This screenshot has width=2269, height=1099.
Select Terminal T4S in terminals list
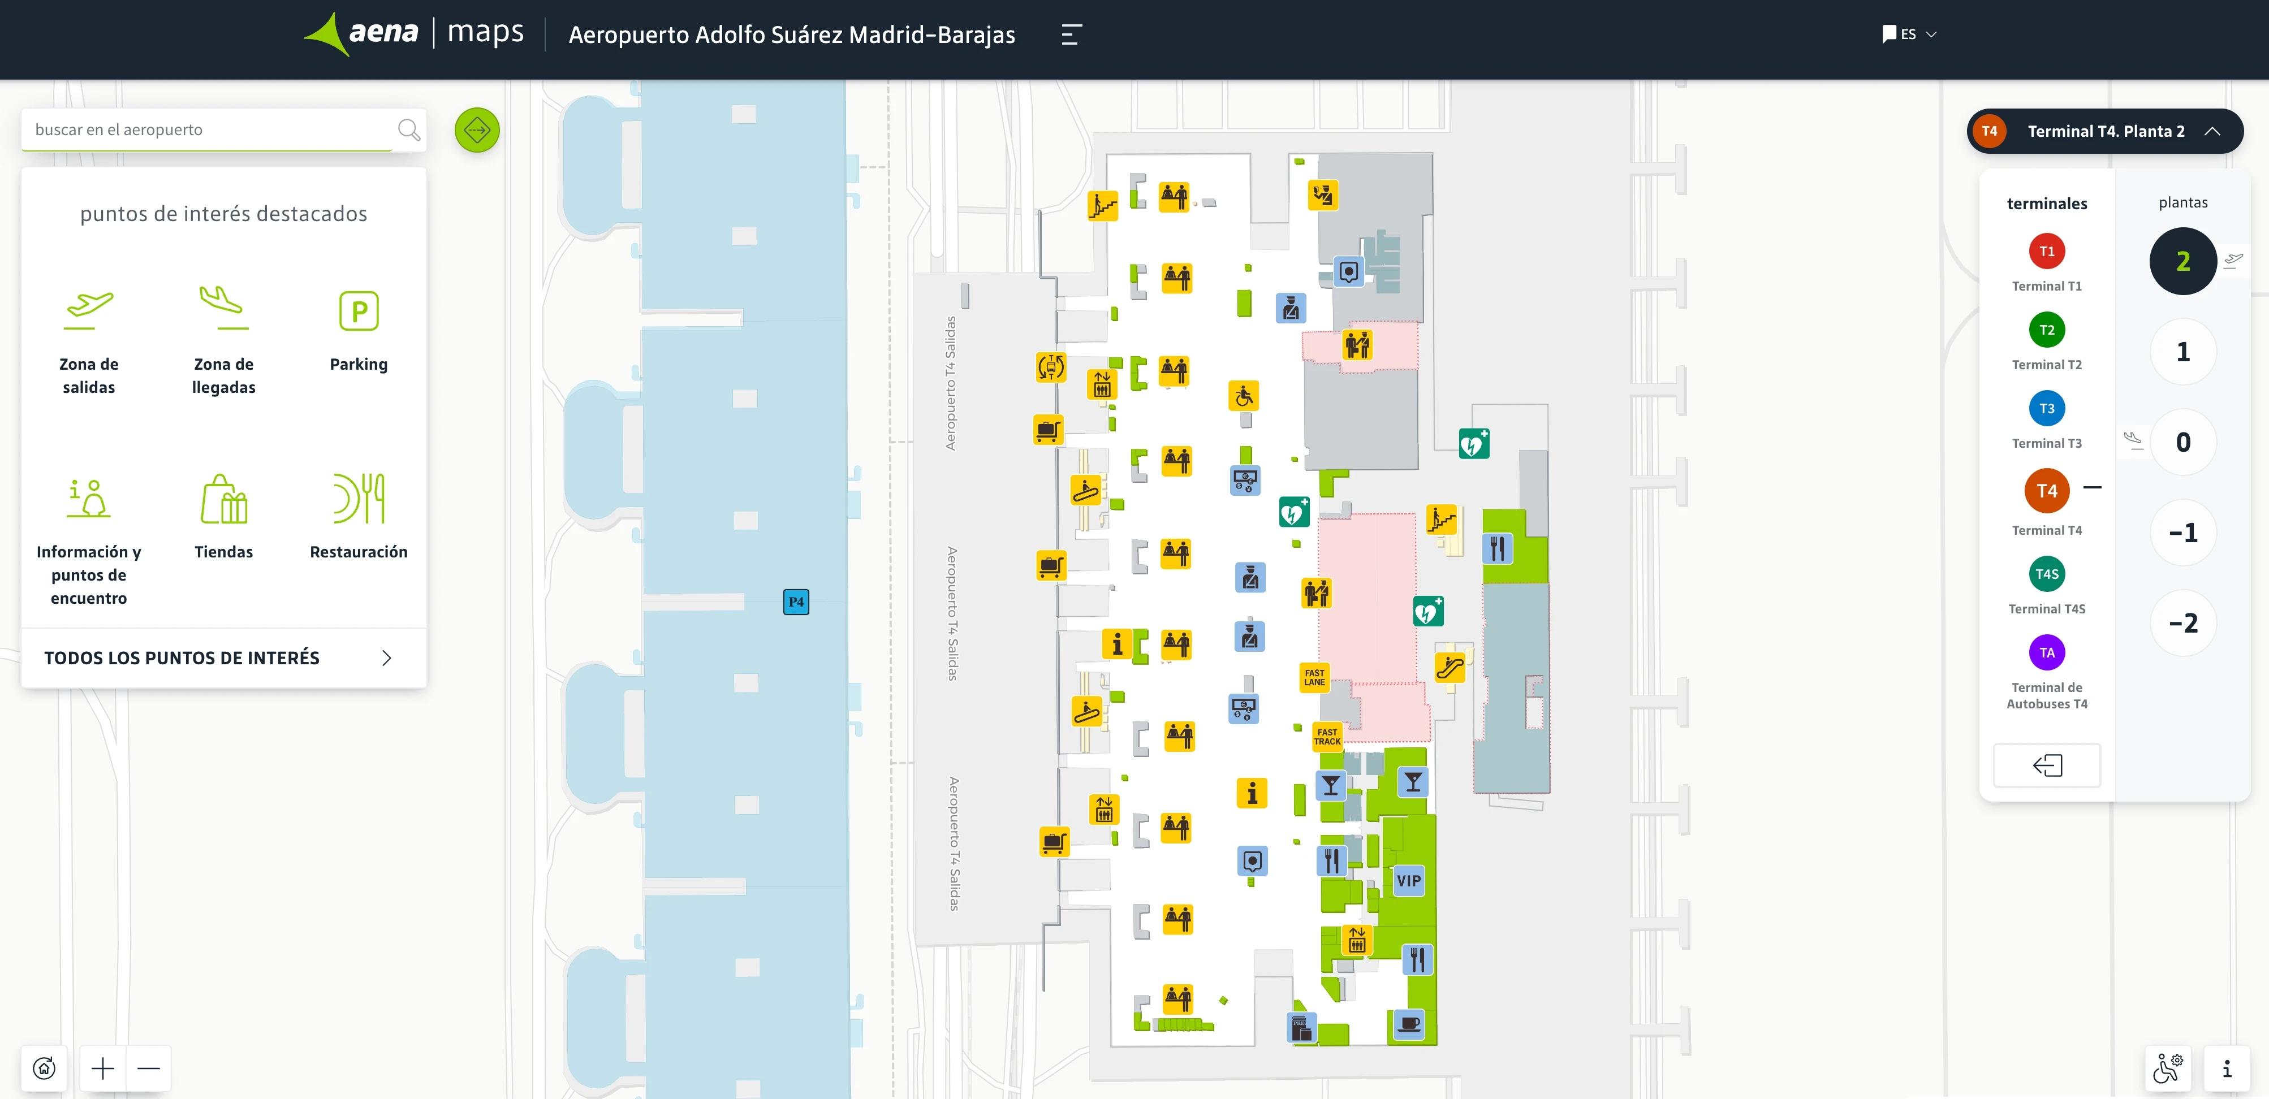click(2046, 574)
